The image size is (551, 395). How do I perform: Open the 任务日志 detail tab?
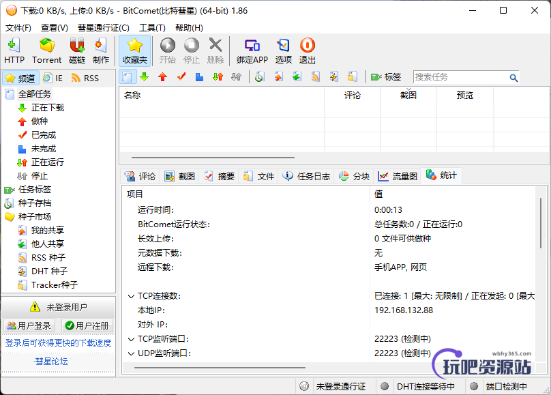(306, 176)
